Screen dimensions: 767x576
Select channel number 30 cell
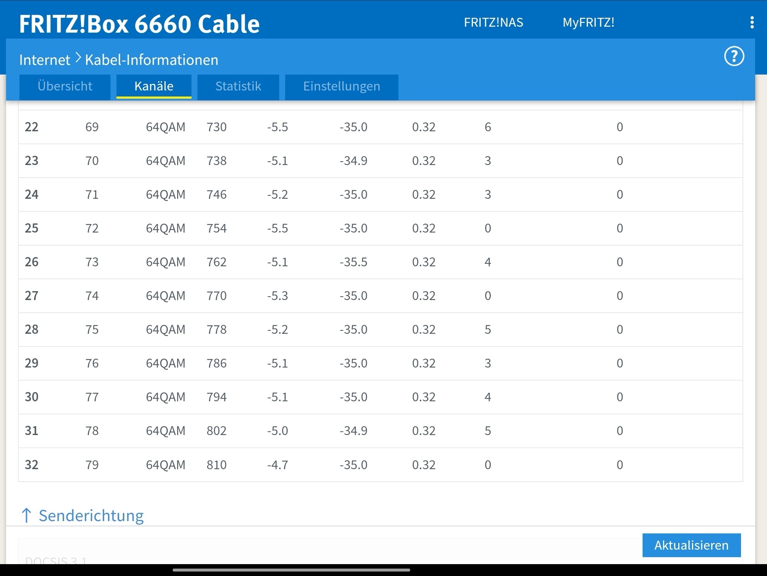pyautogui.click(x=32, y=397)
